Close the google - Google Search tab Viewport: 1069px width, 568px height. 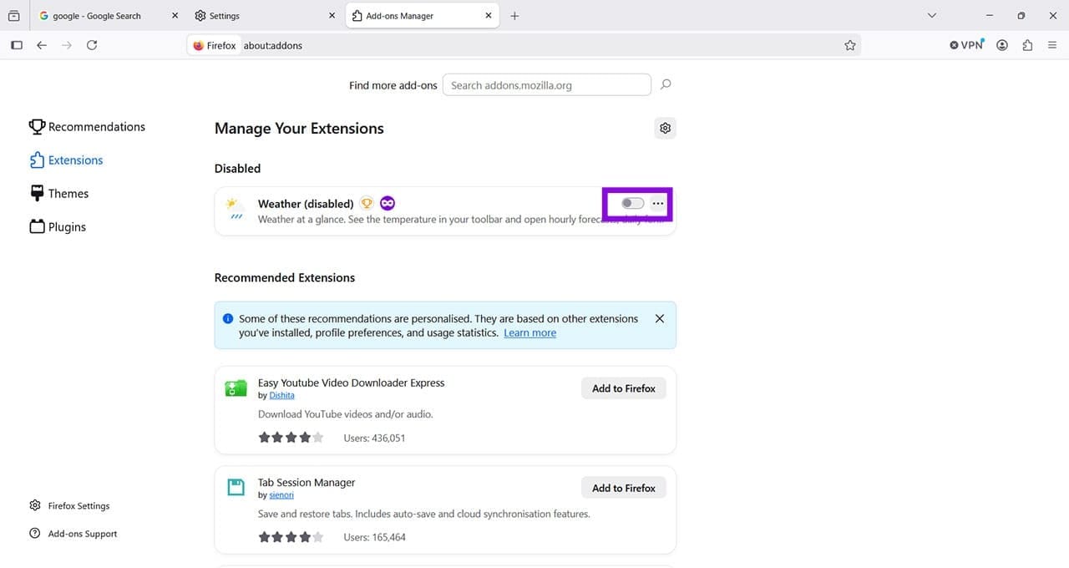(x=174, y=16)
